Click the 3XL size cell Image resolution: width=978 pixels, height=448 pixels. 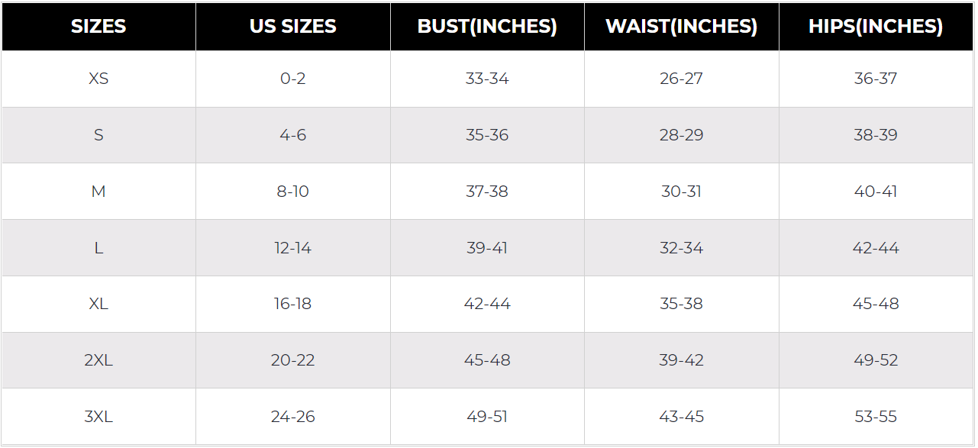[x=98, y=417]
